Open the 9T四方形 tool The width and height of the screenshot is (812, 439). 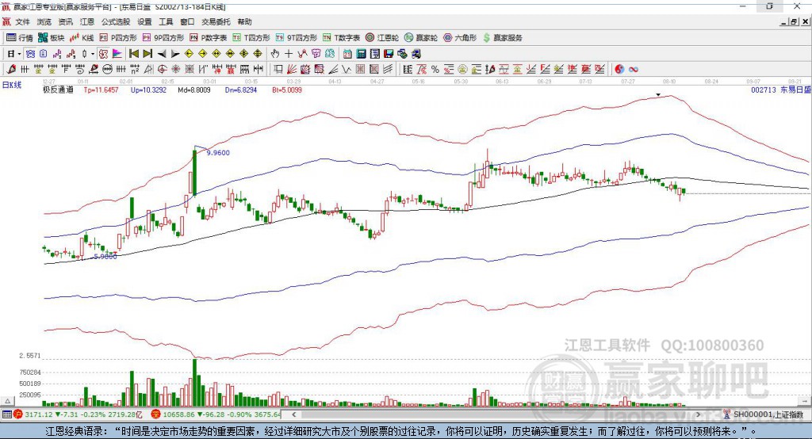[x=297, y=38]
